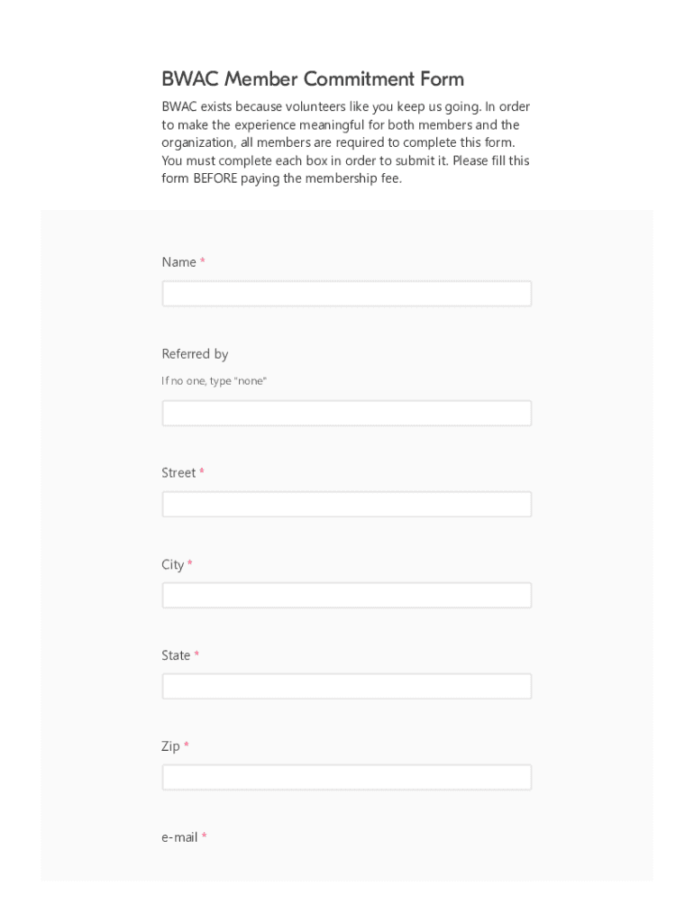Click the required asterisk beside Street
Image resolution: width=694 pixels, height=923 pixels.
coord(202,473)
